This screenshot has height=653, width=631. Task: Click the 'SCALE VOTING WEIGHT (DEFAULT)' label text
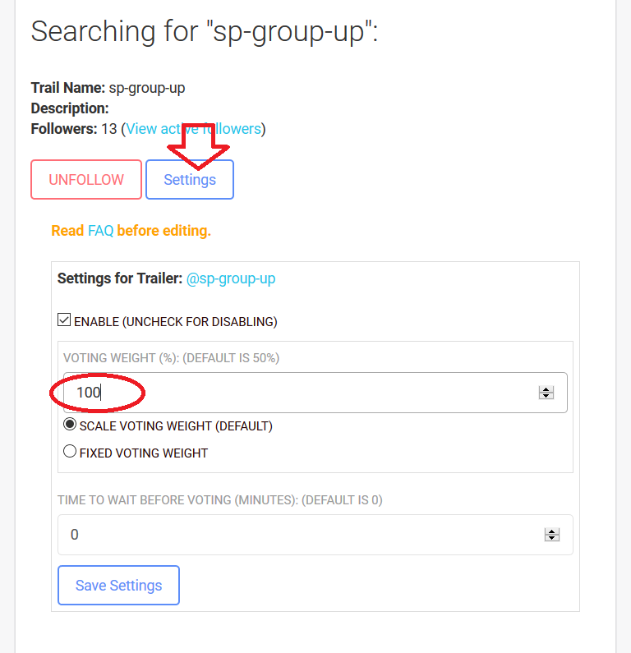176,426
